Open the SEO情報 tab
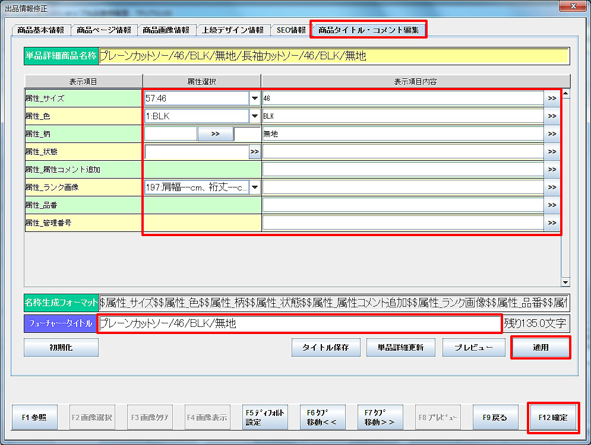This screenshot has width=591, height=445. pyautogui.click(x=291, y=30)
